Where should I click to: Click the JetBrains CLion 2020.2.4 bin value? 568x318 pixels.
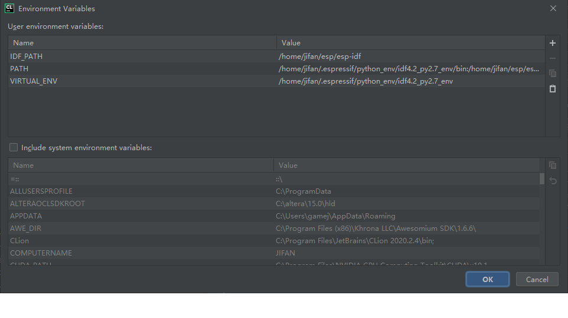355,241
